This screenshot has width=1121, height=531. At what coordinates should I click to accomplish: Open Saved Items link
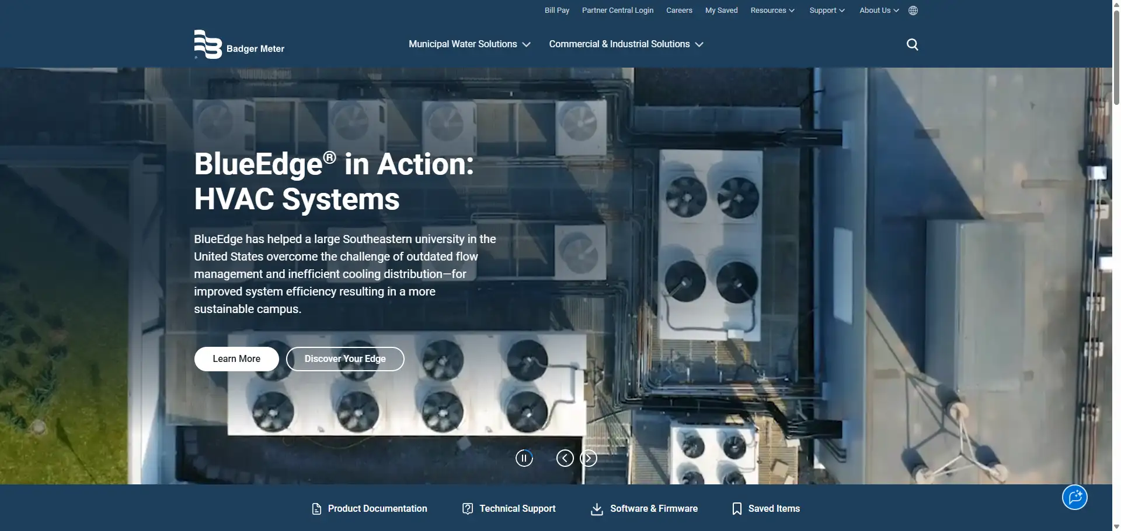[x=774, y=509]
